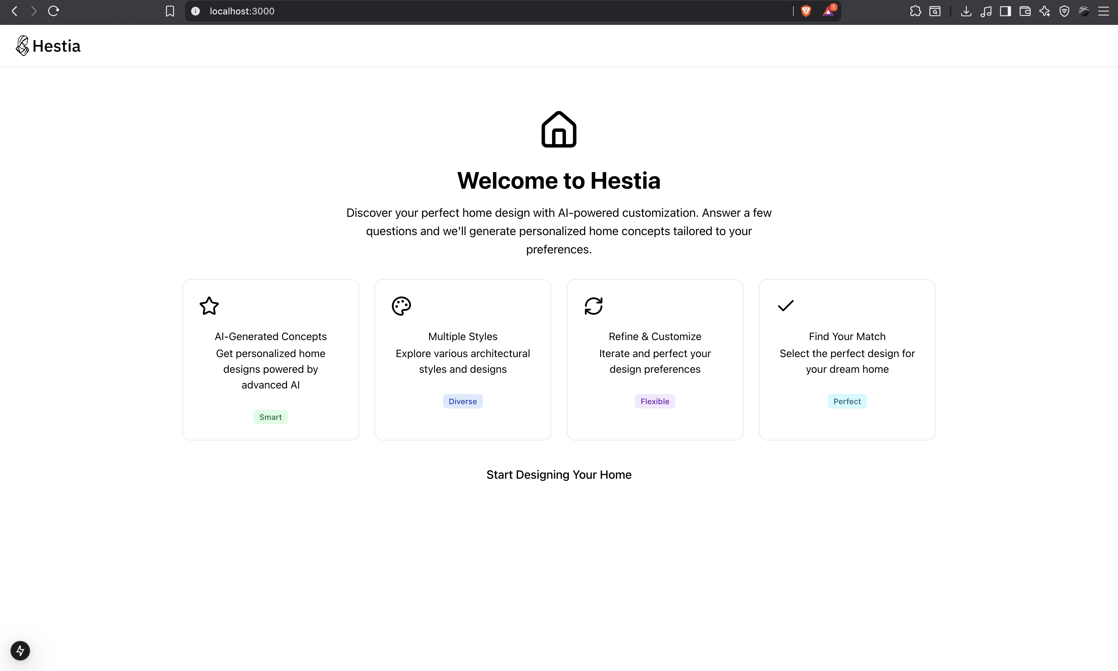Click the Smart badge
This screenshot has width=1118, height=671.
tap(270, 417)
